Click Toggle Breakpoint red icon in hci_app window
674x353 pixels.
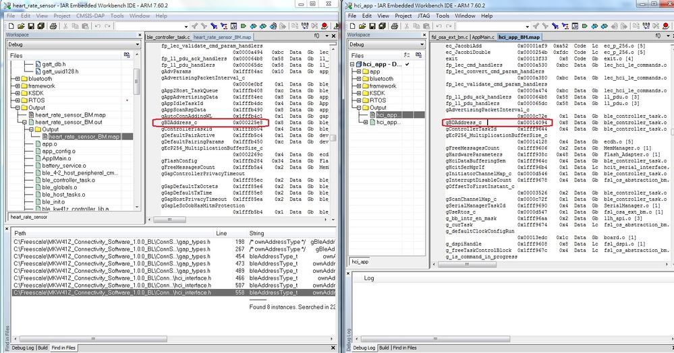[x=666, y=26]
